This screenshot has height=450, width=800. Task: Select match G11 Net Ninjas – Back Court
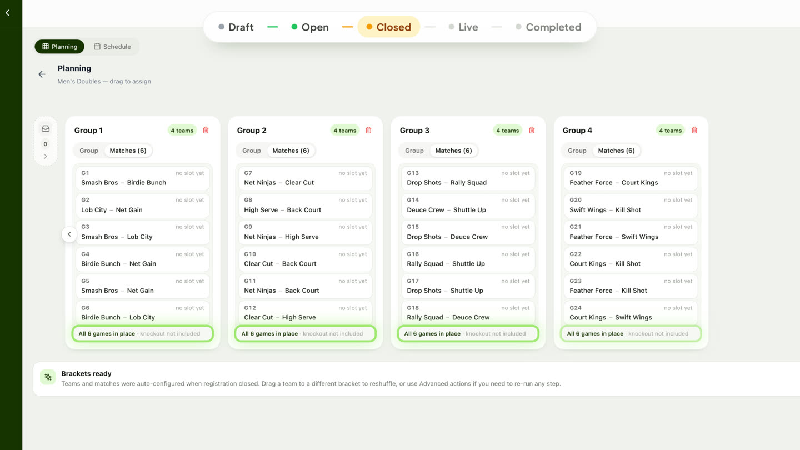[306, 286]
